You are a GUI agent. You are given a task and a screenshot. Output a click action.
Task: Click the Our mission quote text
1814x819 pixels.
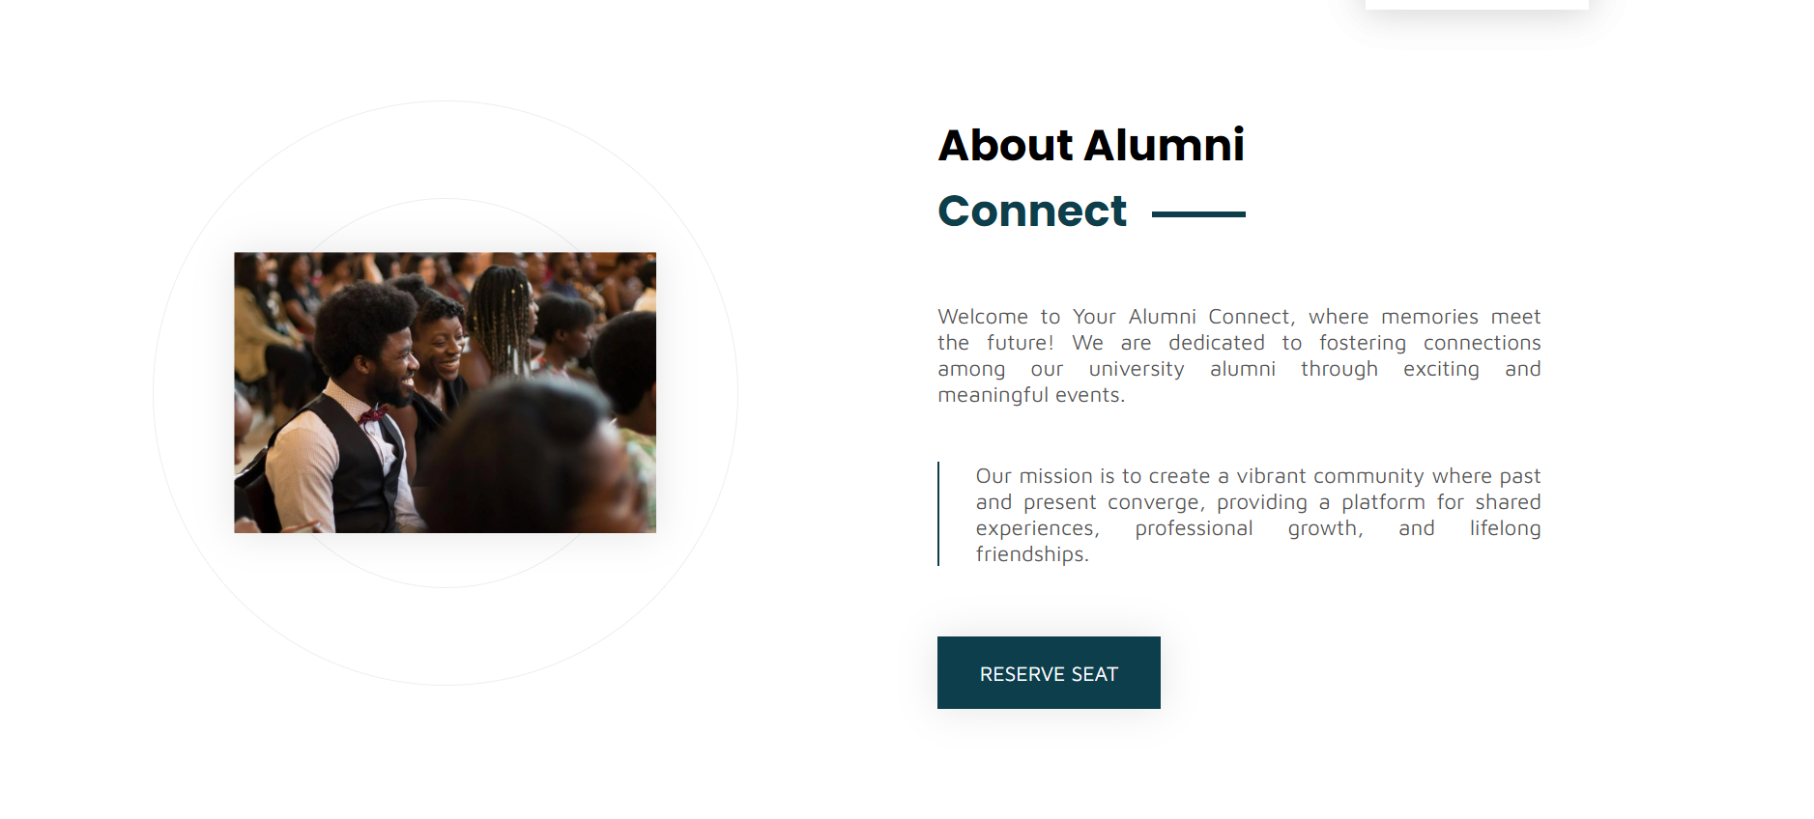(1257, 515)
